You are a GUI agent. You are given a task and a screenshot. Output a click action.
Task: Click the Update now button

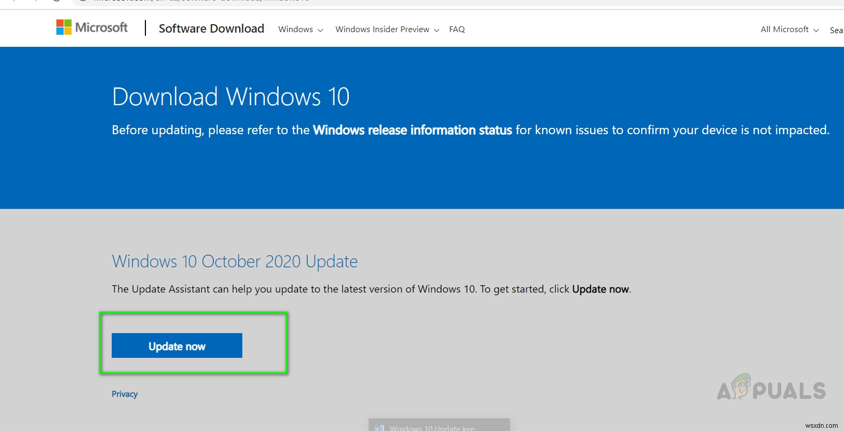(177, 345)
